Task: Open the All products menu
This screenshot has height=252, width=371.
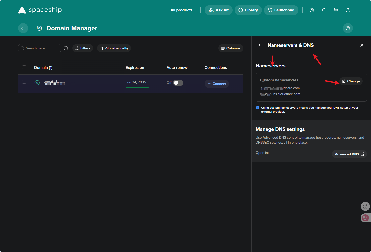Action: pos(181,10)
